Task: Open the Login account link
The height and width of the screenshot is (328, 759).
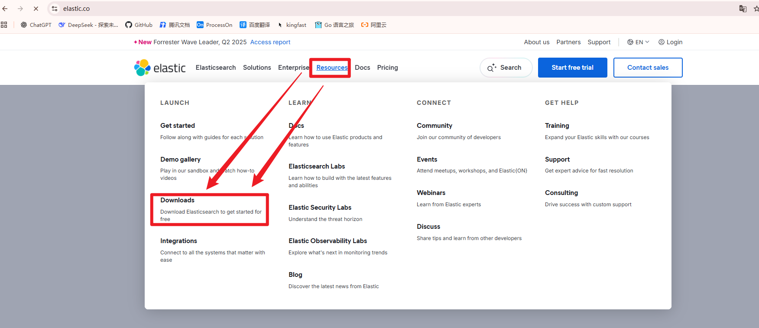Action: [x=670, y=42]
